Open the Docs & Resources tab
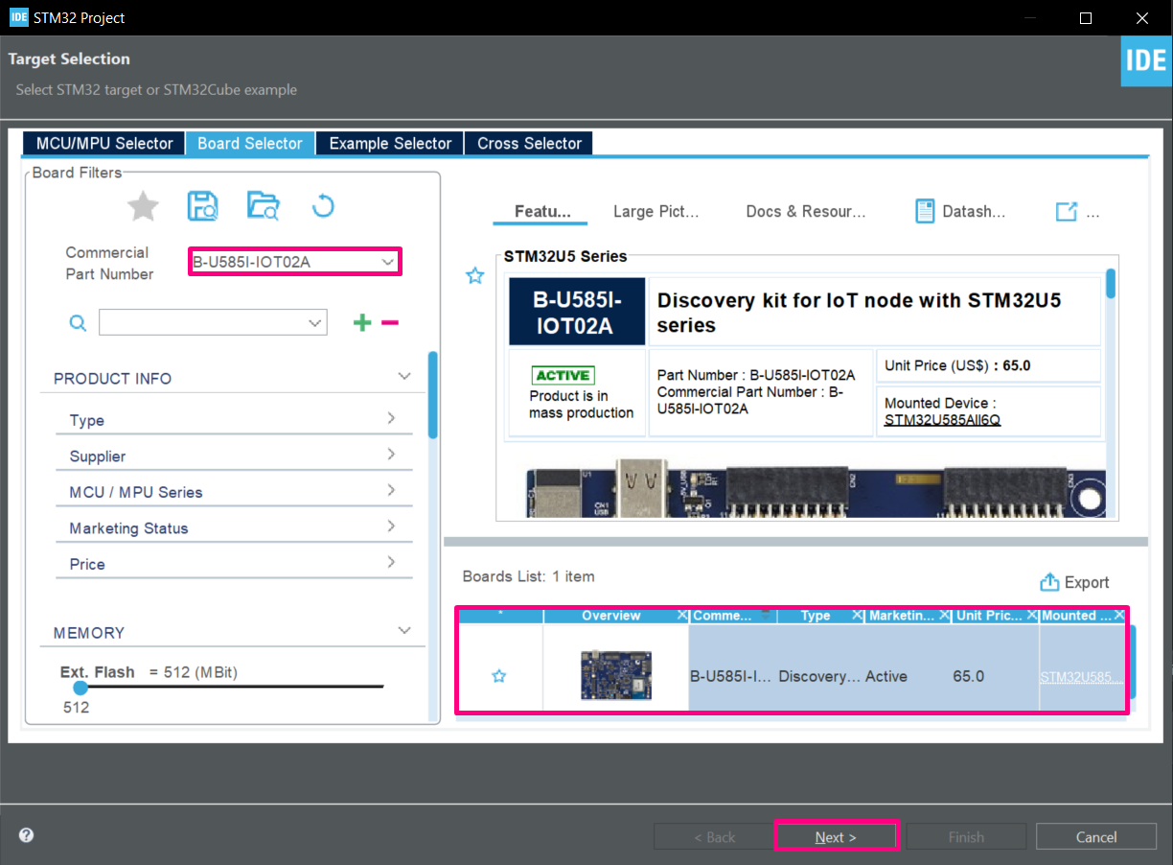This screenshot has width=1173, height=865. click(x=805, y=211)
